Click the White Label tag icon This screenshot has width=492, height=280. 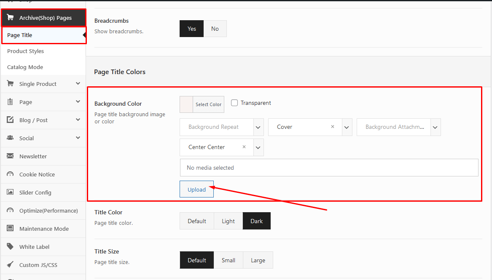click(10, 247)
